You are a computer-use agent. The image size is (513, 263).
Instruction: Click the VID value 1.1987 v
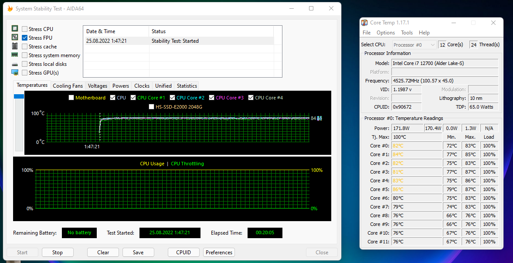(406, 89)
